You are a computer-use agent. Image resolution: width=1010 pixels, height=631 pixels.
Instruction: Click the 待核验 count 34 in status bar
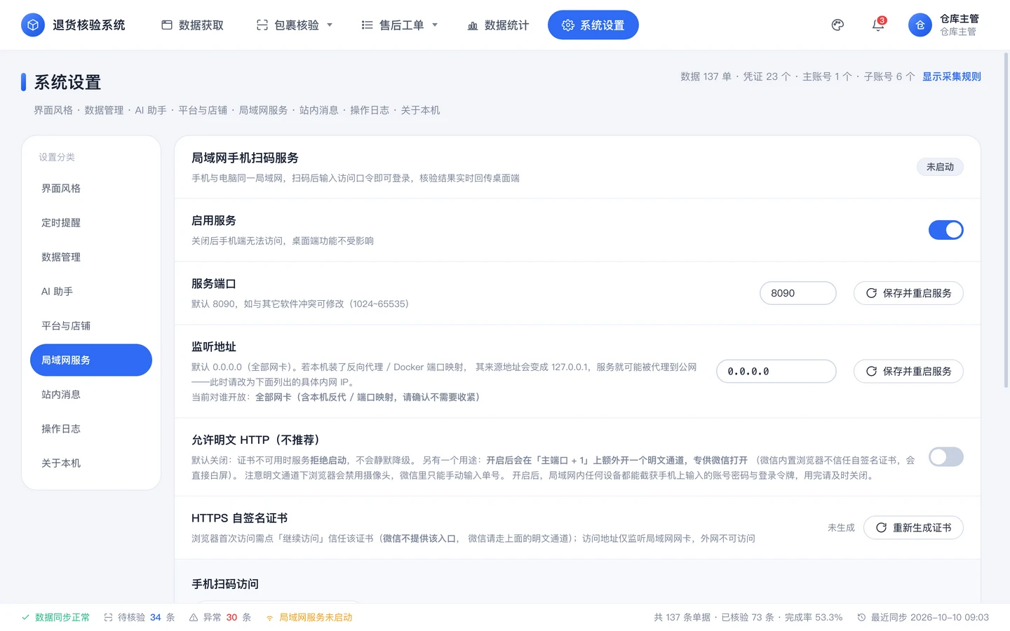coord(156,618)
